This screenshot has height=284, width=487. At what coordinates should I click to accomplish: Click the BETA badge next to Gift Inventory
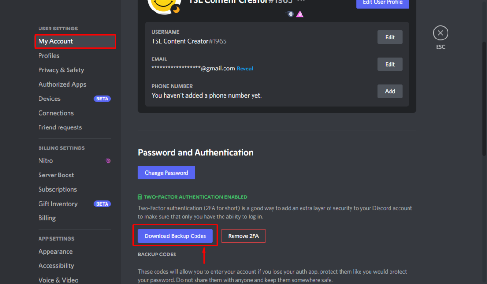(x=102, y=204)
